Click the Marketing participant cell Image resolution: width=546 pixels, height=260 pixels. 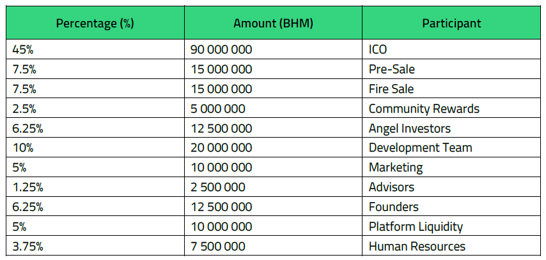396,168
